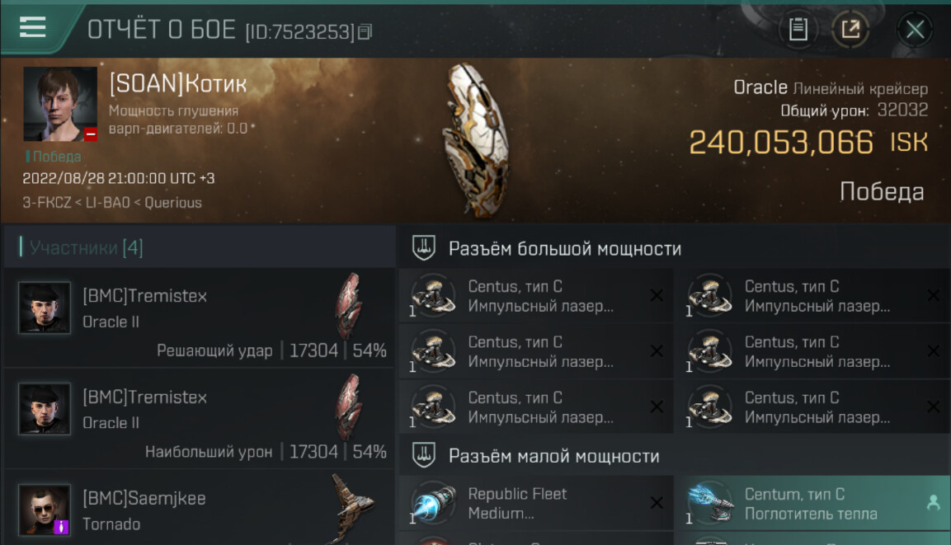Open the Участники [4] tab

(x=86, y=247)
